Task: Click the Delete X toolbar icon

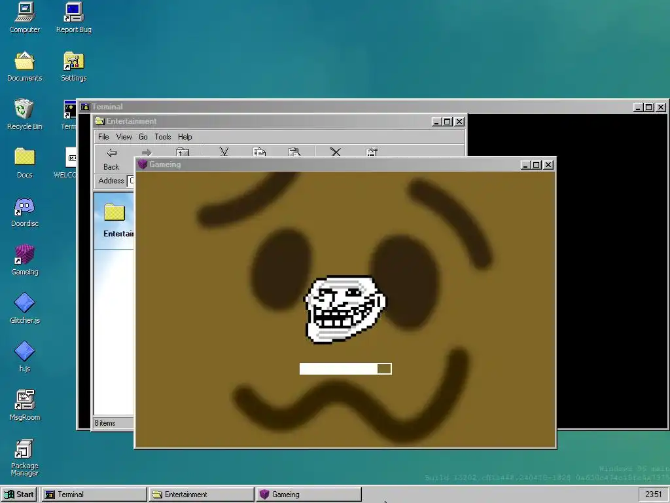Action: (x=336, y=152)
